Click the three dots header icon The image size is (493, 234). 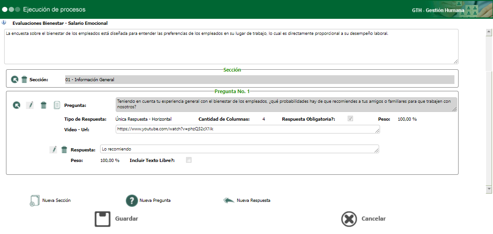click(x=11, y=10)
